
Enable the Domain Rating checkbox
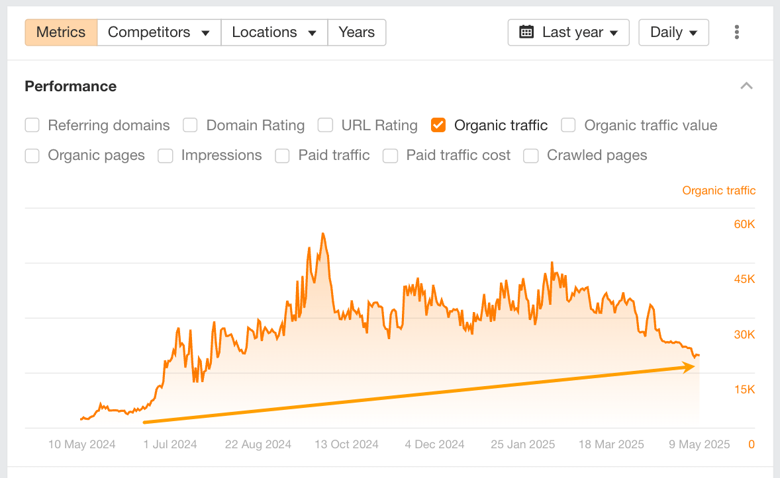191,125
